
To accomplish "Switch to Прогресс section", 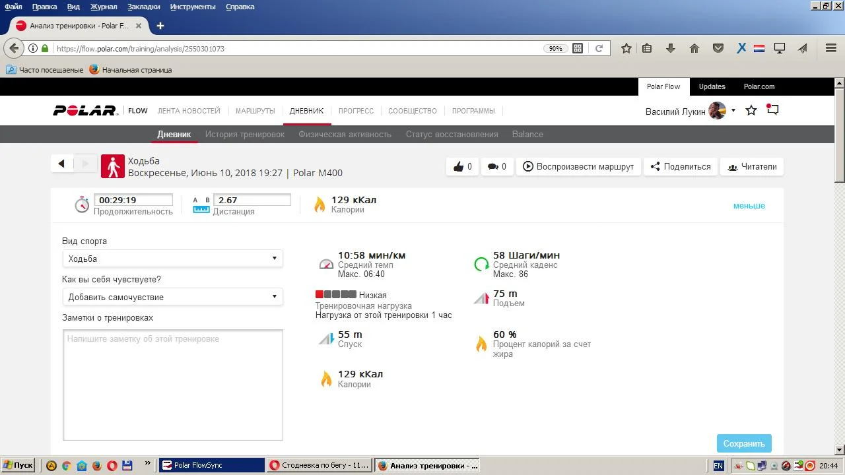I will pyautogui.click(x=356, y=111).
